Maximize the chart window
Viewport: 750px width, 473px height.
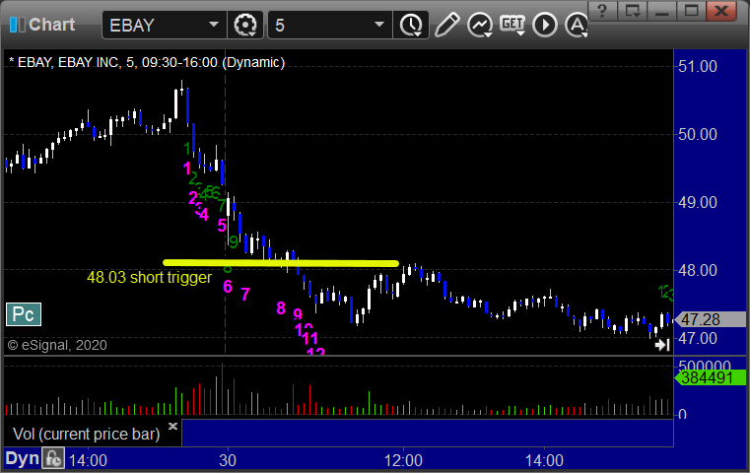[691, 11]
